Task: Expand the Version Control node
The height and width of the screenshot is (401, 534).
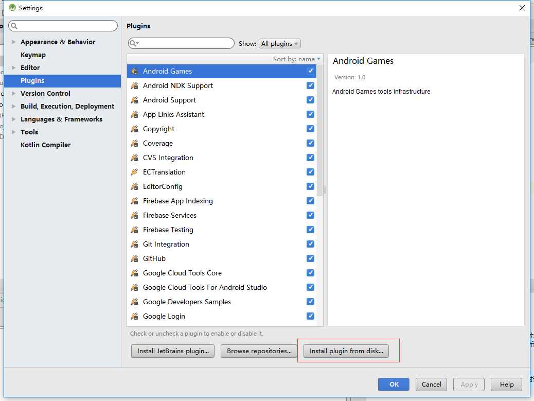Action: [x=13, y=93]
